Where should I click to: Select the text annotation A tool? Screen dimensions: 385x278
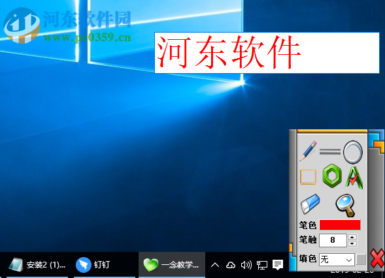(354, 178)
